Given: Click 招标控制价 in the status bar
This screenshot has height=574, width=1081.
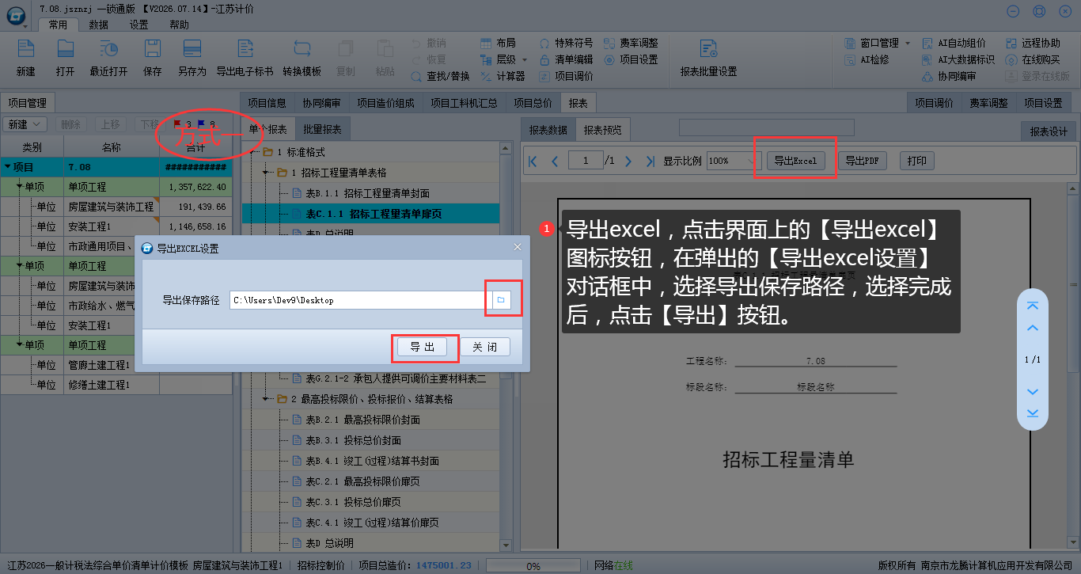Looking at the screenshot, I should (321, 566).
